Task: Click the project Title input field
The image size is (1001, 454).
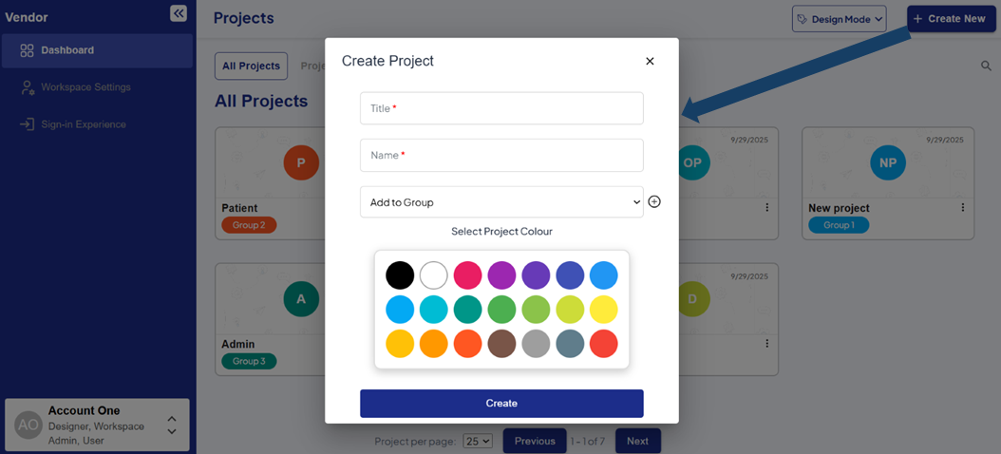Action: (501, 108)
